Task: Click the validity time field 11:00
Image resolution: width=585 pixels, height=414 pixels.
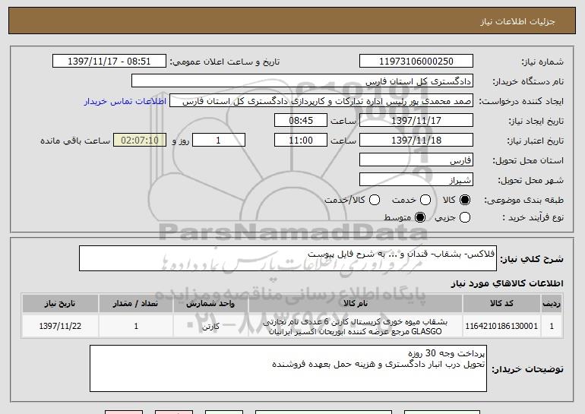Action: [x=301, y=141]
